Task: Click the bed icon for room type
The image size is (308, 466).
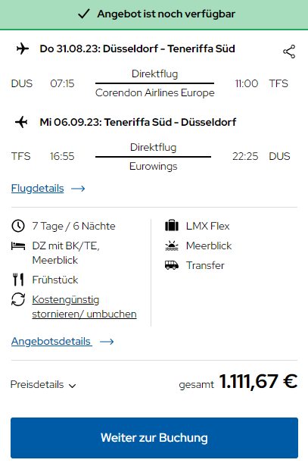Action: coord(18,246)
